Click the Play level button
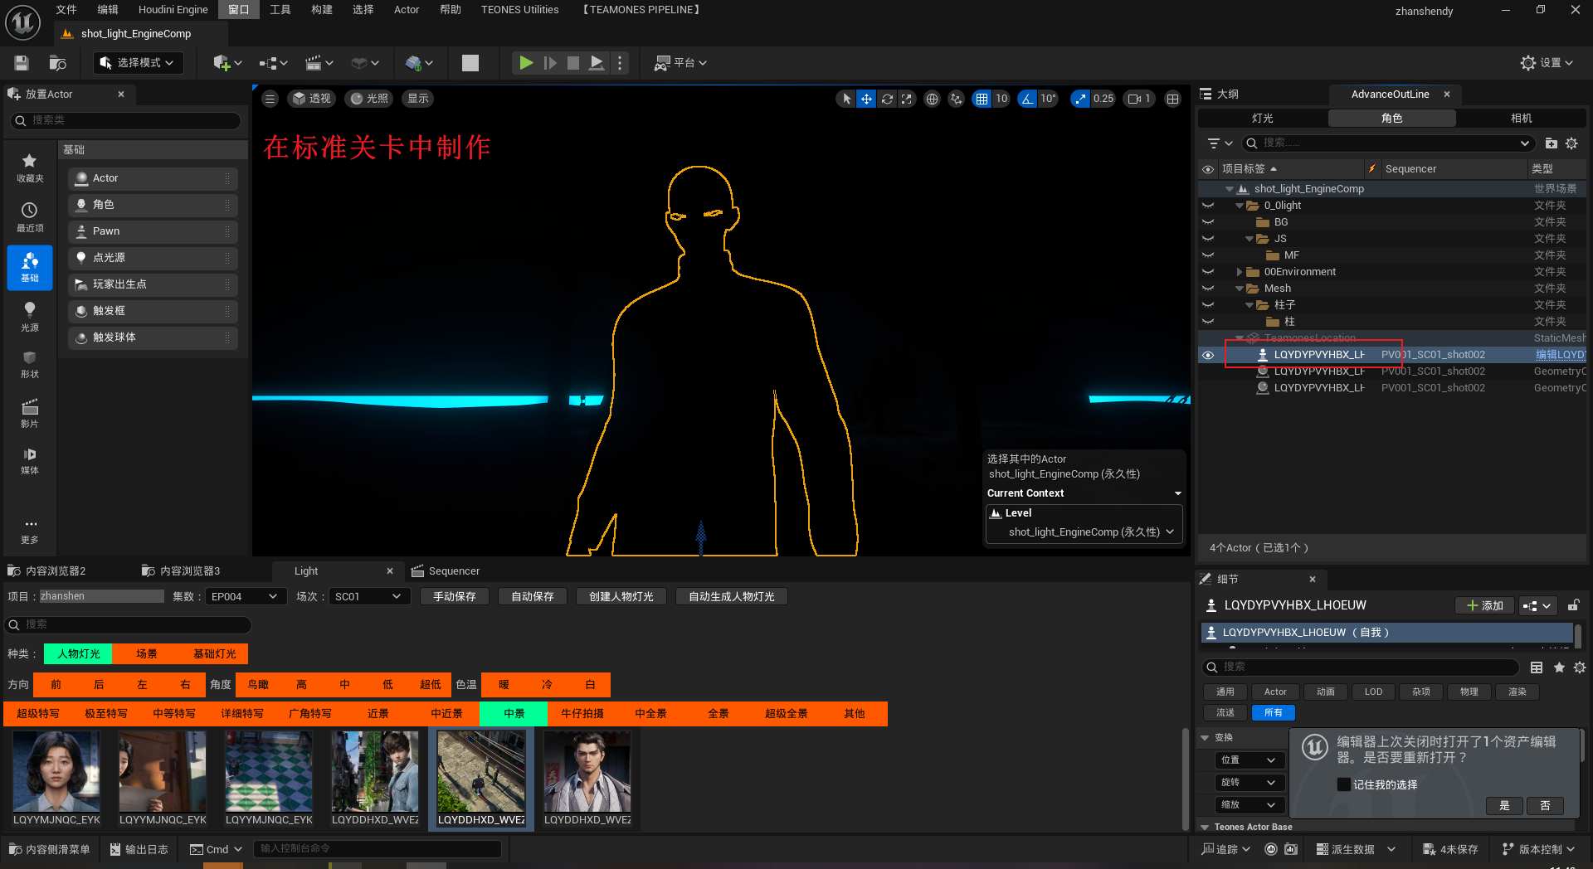Image resolution: width=1593 pixels, height=869 pixels. click(525, 63)
